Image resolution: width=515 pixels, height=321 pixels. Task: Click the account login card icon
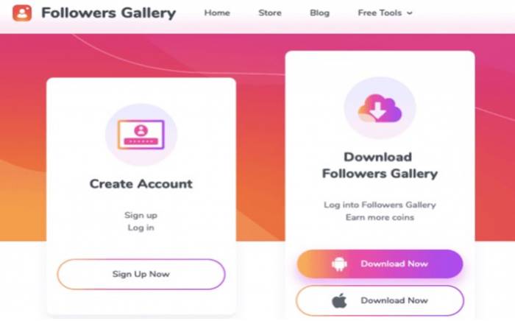click(141, 135)
